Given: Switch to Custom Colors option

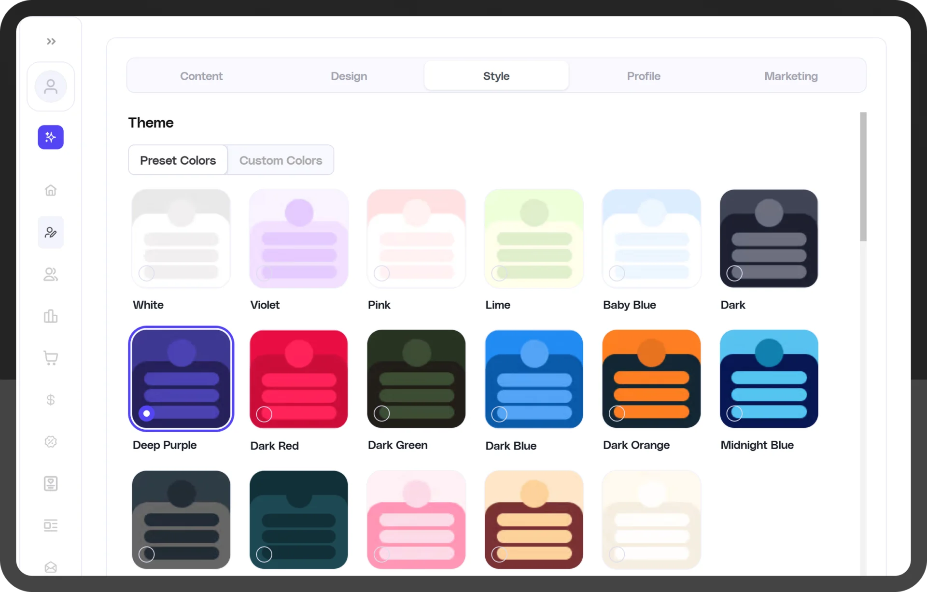Looking at the screenshot, I should pyautogui.click(x=281, y=160).
